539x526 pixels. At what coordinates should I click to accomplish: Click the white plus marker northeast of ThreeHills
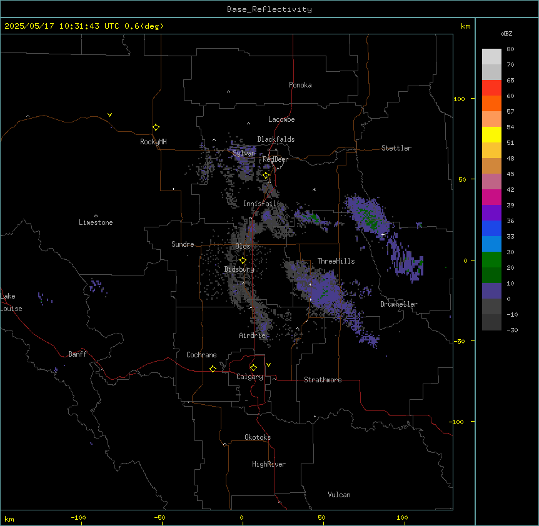(383, 234)
